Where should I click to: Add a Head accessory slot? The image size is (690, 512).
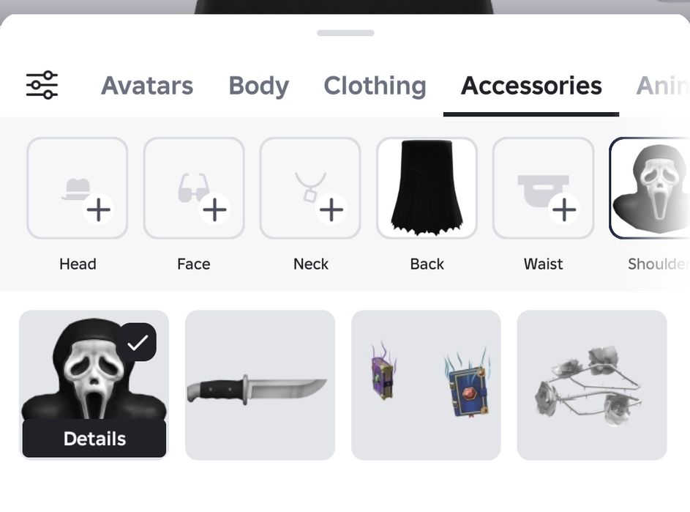pos(78,188)
